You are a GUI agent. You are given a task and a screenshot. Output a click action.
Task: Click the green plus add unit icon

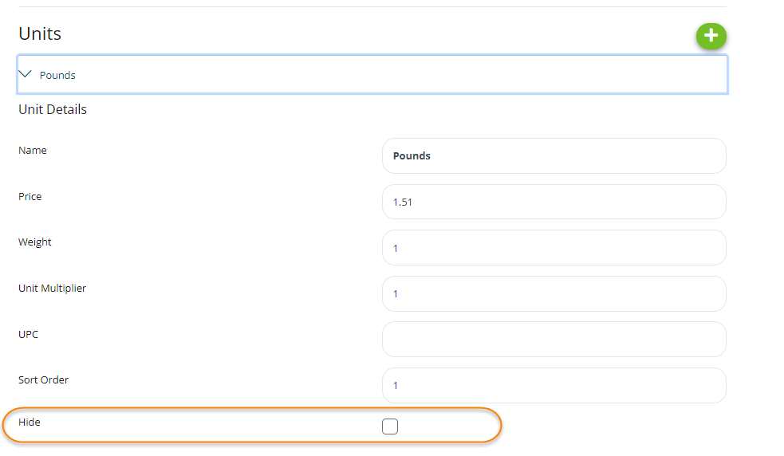711,36
